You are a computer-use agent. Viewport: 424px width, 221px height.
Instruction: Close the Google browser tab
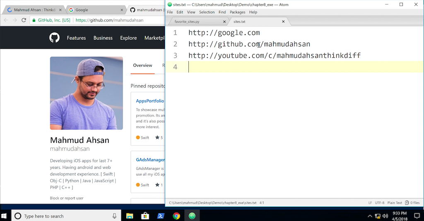[122, 10]
